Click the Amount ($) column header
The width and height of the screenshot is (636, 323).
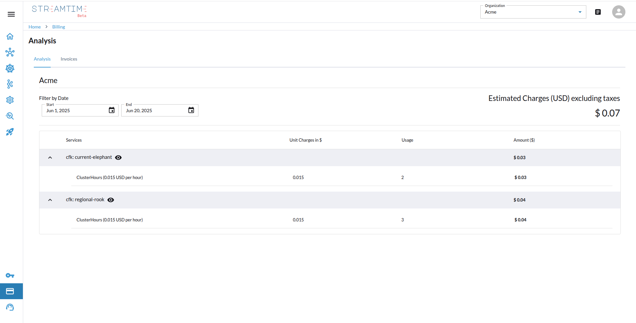(524, 140)
